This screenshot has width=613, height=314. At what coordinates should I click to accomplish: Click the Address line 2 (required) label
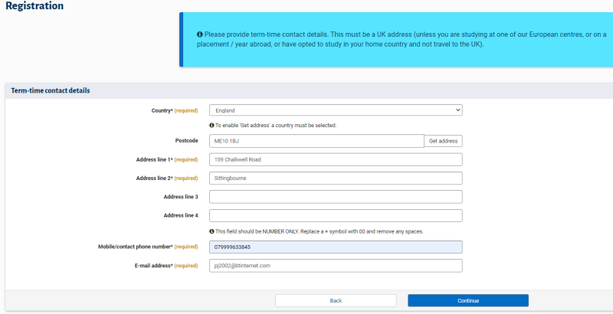click(x=167, y=178)
